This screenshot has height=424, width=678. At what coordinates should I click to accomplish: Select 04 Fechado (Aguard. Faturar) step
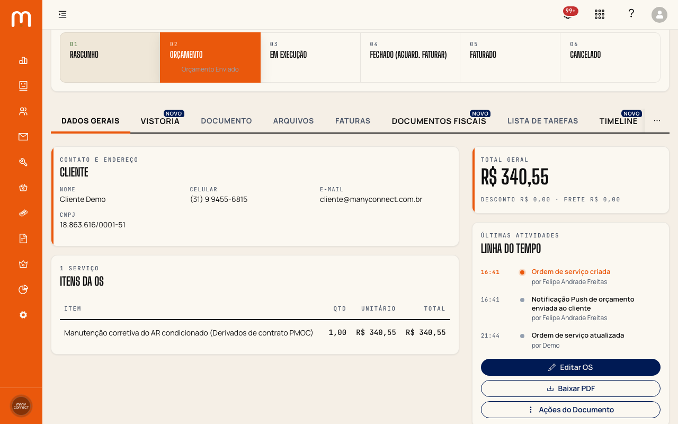[410, 57]
